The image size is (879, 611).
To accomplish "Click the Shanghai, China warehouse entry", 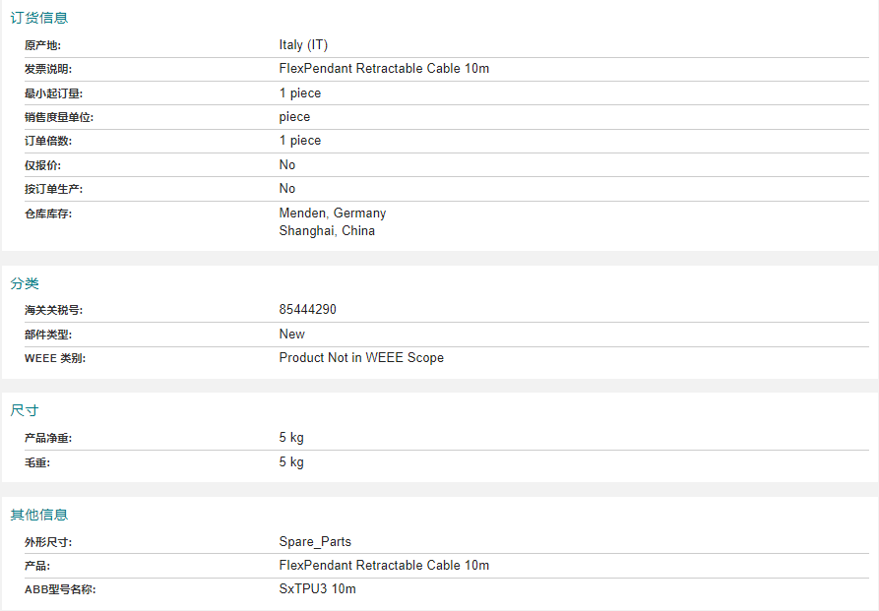I will 327,230.
